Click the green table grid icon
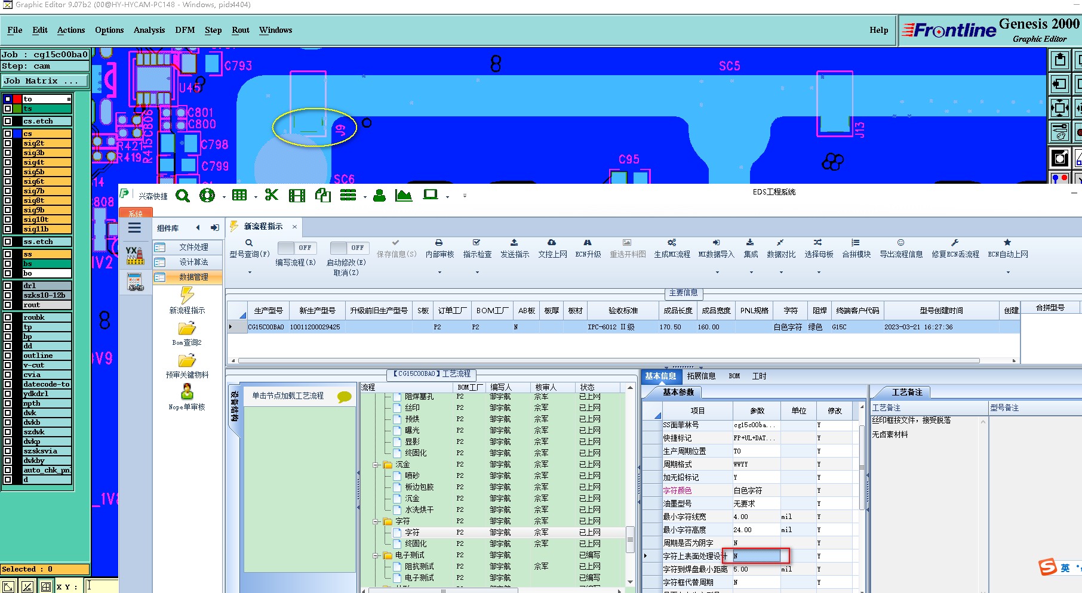Viewport: 1082px width, 593px height. (239, 195)
